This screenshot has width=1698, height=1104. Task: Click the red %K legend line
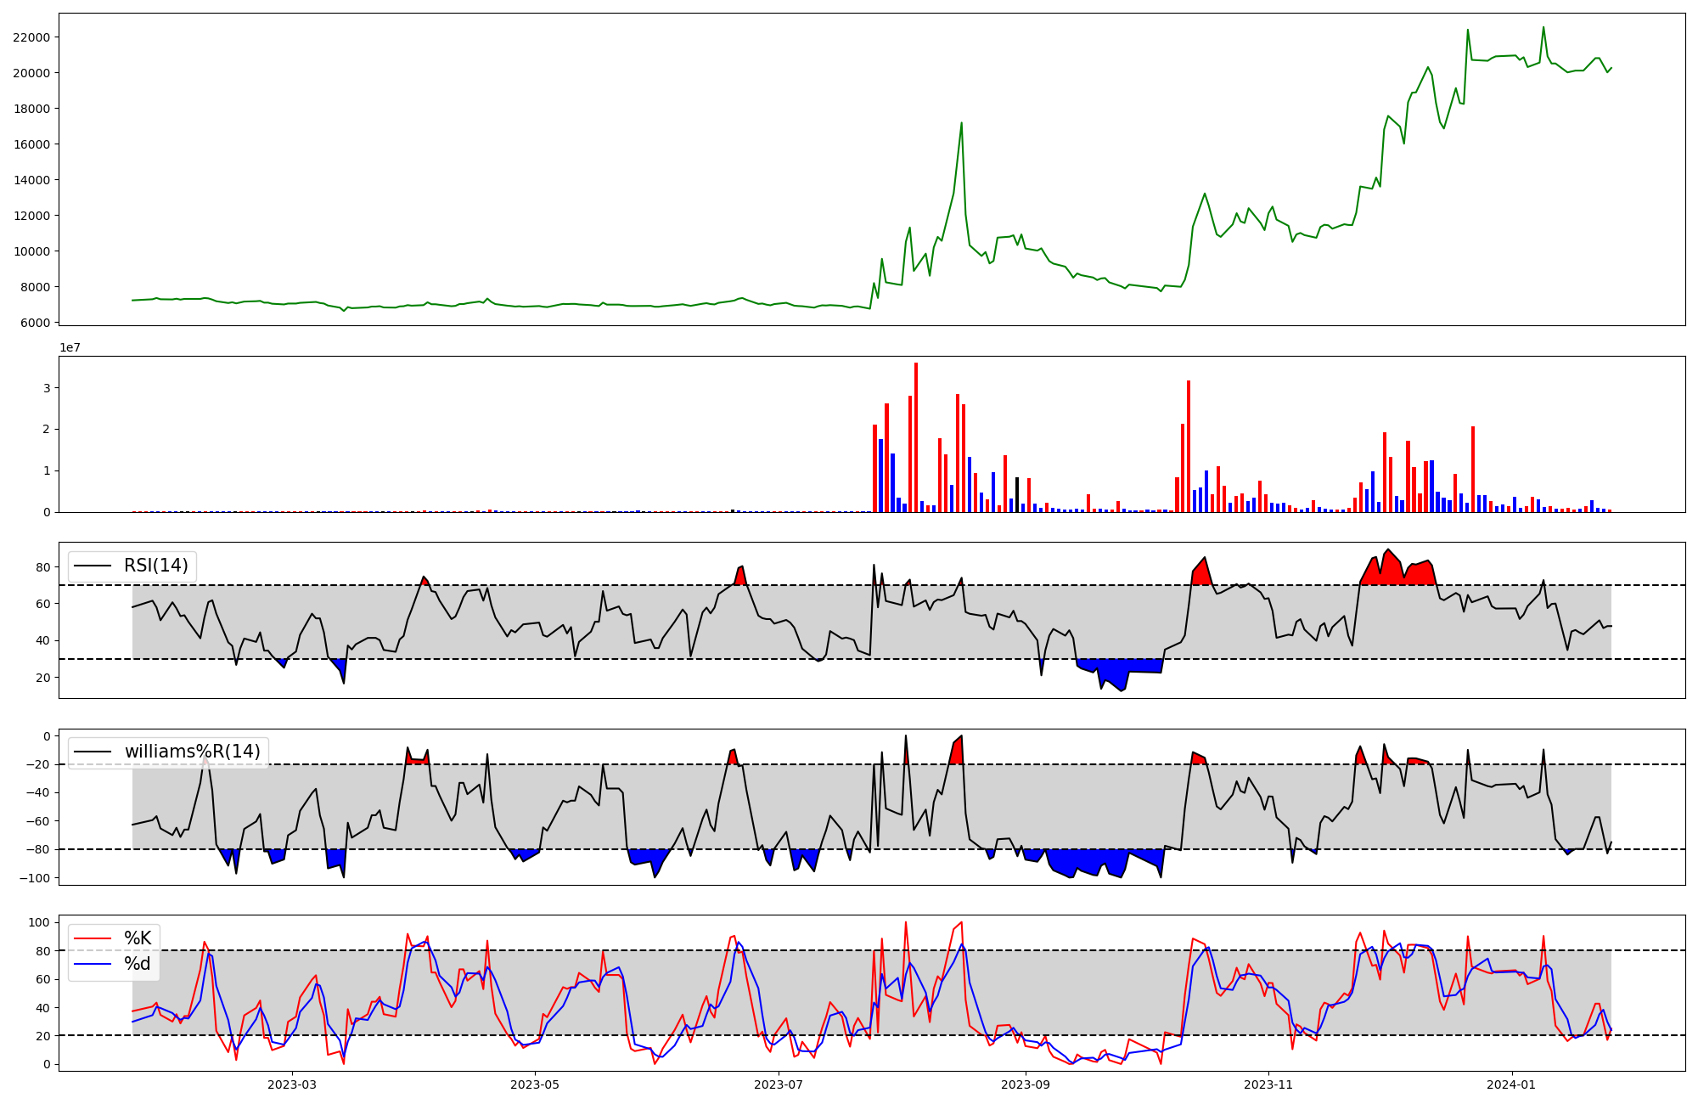(x=93, y=938)
